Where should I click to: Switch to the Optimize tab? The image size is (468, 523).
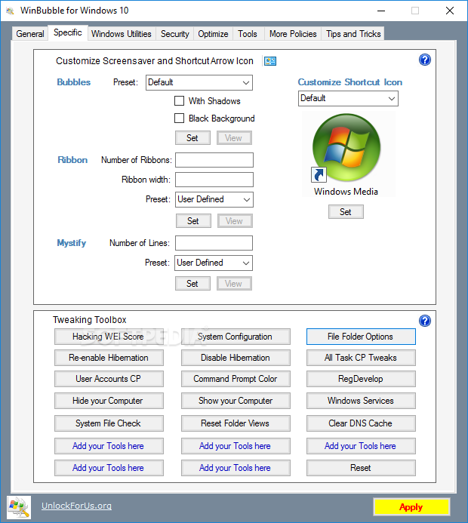click(213, 34)
